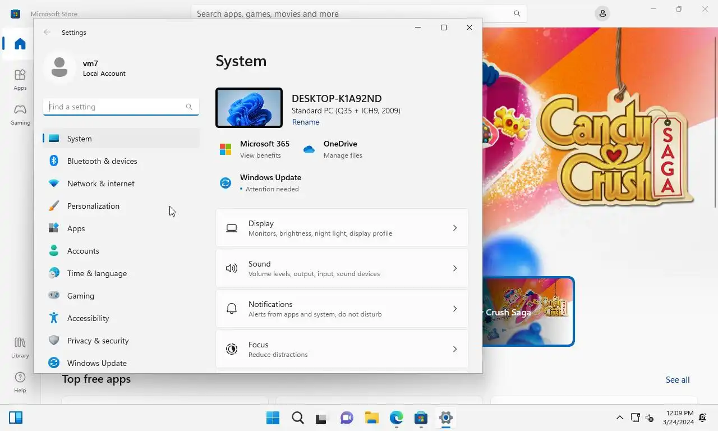The height and width of the screenshot is (431, 718).
Task: Expand Sound settings chevron
Action: [x=455, y=268]
